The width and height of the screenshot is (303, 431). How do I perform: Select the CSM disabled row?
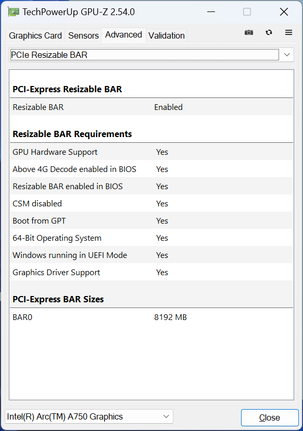(151, 204)
